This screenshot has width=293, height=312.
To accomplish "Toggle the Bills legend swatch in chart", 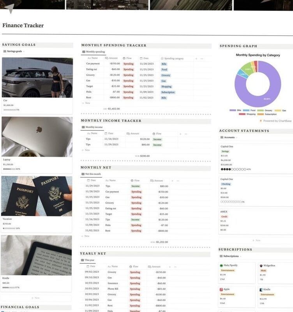I will (x=233, y=110).
